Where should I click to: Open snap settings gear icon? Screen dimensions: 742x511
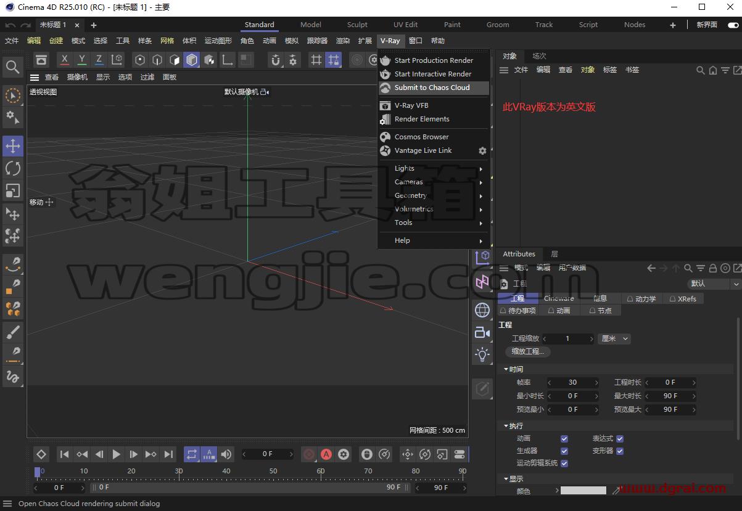[293, 60]
